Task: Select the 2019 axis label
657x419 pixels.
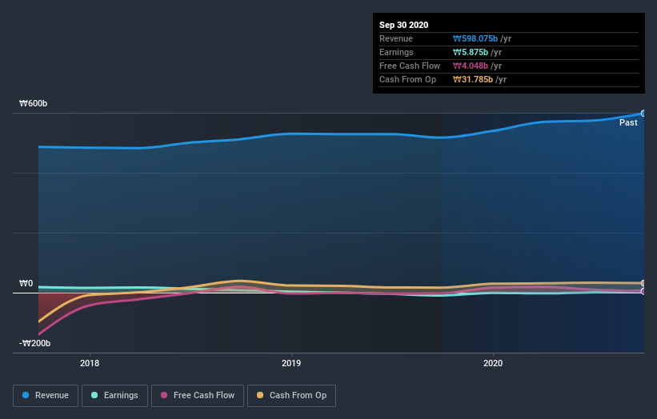Action: pyautogui.click(x=291, y=363)
